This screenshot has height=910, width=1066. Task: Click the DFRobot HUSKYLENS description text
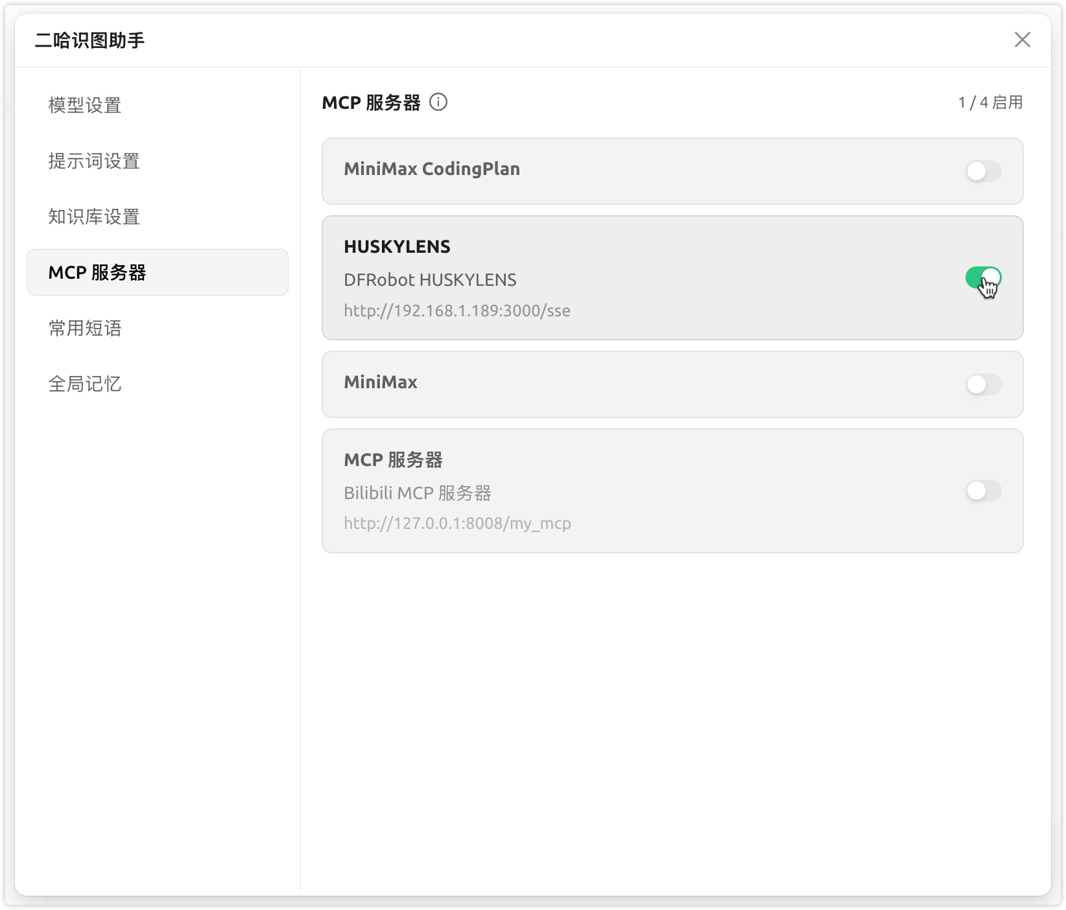click(x=430, y=280)
